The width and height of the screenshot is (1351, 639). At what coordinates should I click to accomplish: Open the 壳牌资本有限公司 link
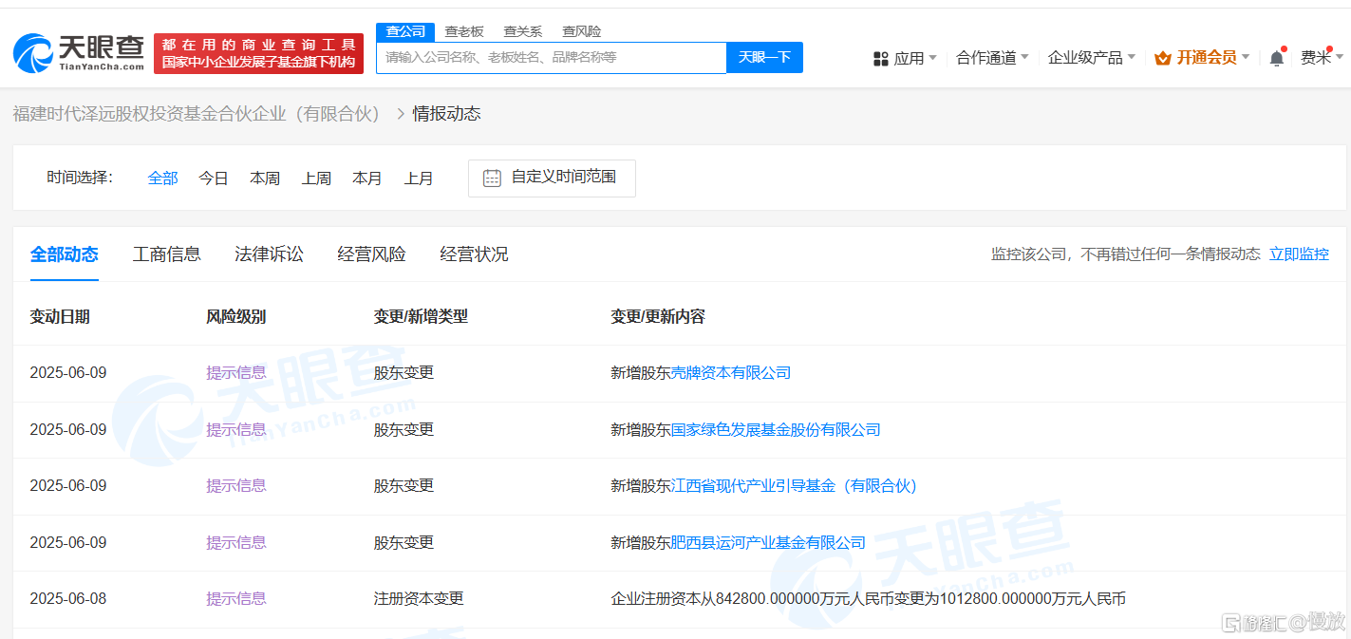pyautogui.click(x=731, y=372)
